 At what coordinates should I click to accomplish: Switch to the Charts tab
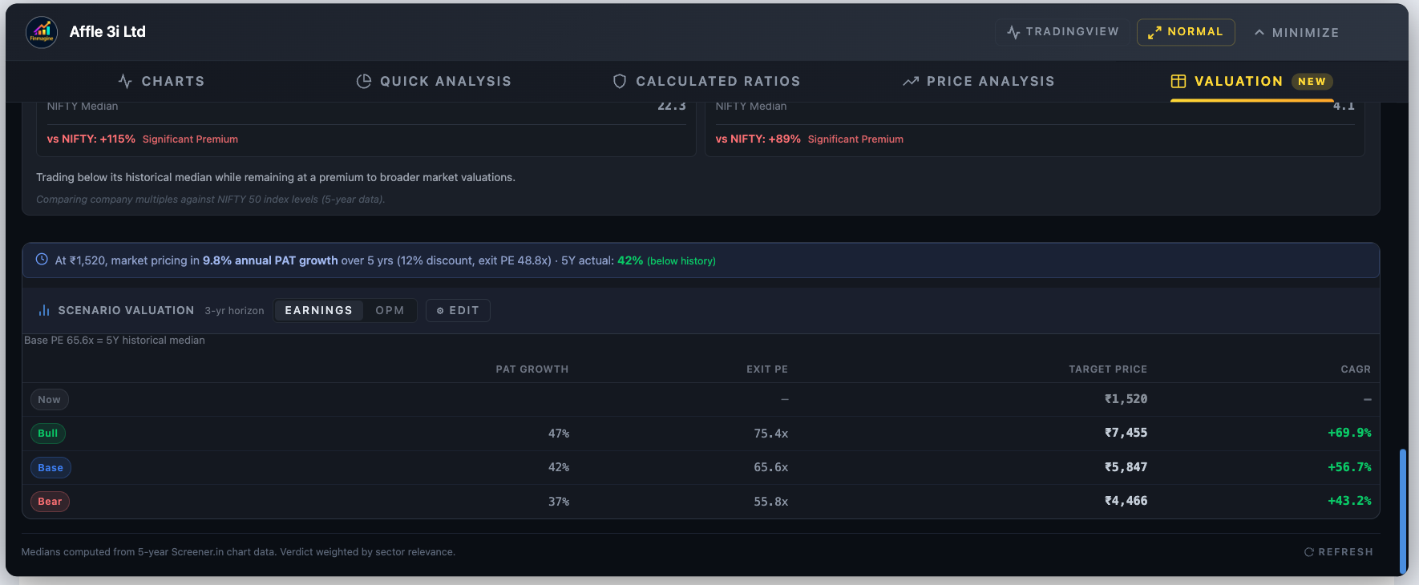click(161, 81)
